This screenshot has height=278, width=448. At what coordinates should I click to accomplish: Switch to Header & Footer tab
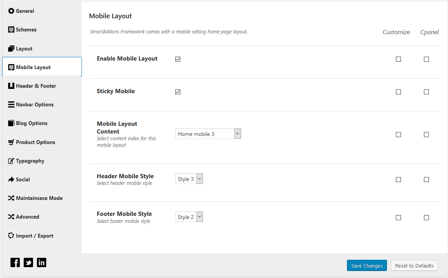42,86
